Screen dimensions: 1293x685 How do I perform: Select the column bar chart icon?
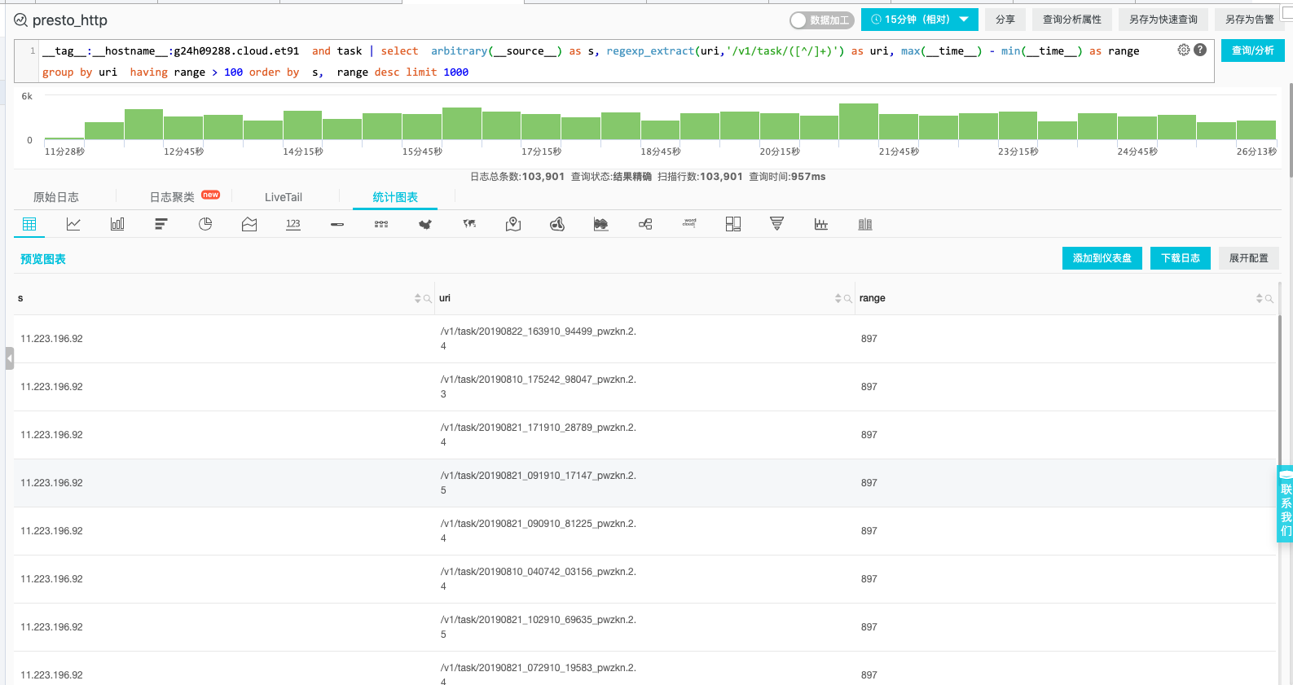pos(117,224)
